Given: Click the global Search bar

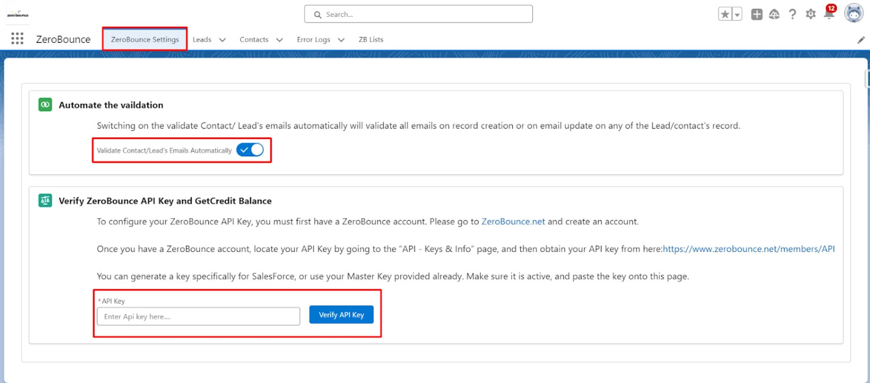Looking at the screenshot, I should 418,14.
